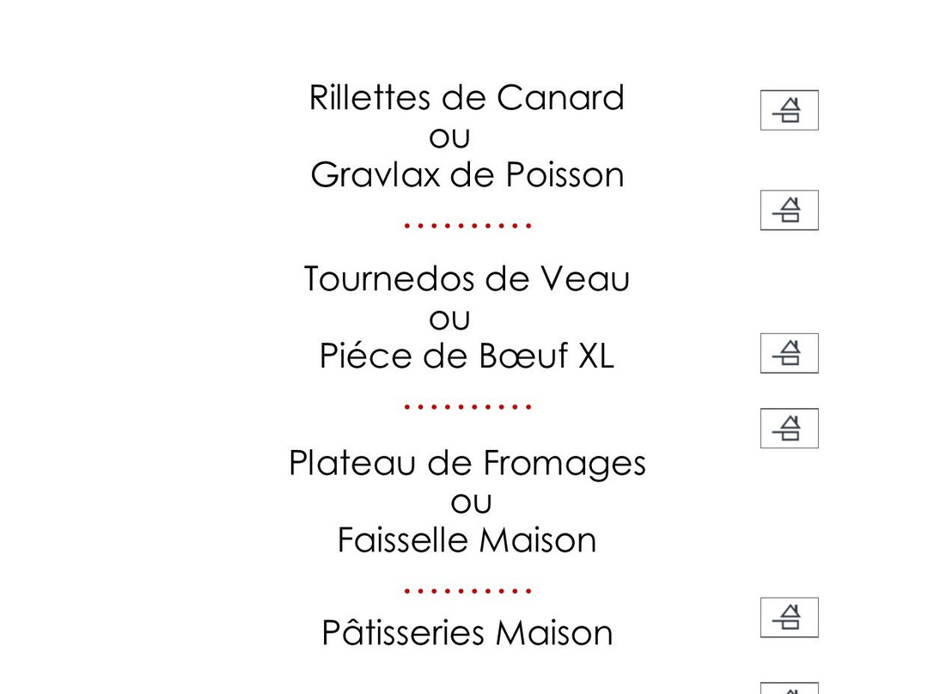
Task: Select the Tournedos de Veau line
Action: tap(467, 278)
